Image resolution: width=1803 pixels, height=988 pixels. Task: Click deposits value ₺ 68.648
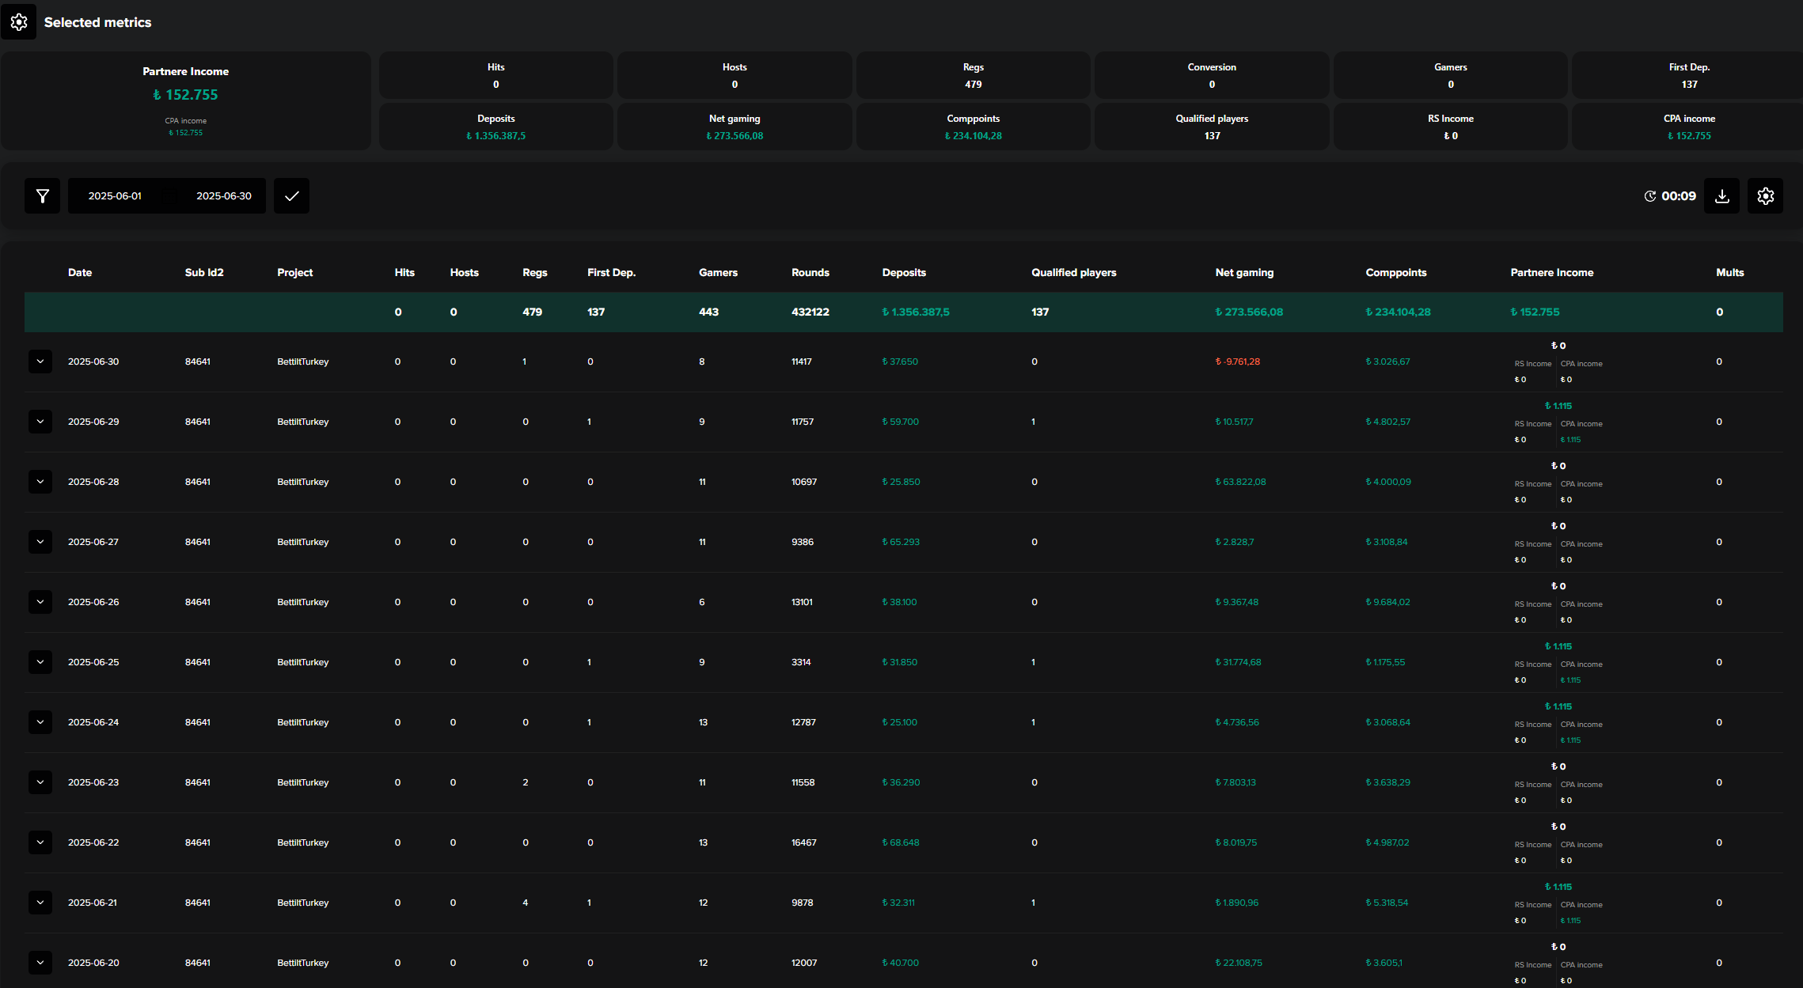tap(901, 842)
